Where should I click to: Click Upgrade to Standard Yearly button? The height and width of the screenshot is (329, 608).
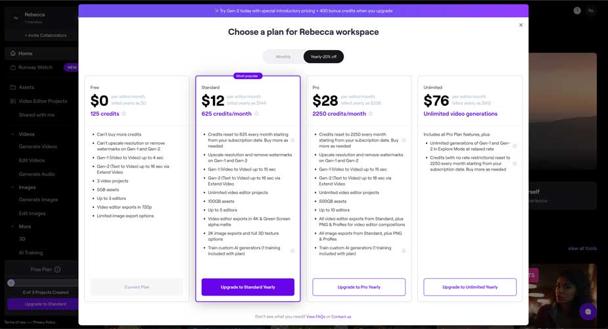point(248,287)
